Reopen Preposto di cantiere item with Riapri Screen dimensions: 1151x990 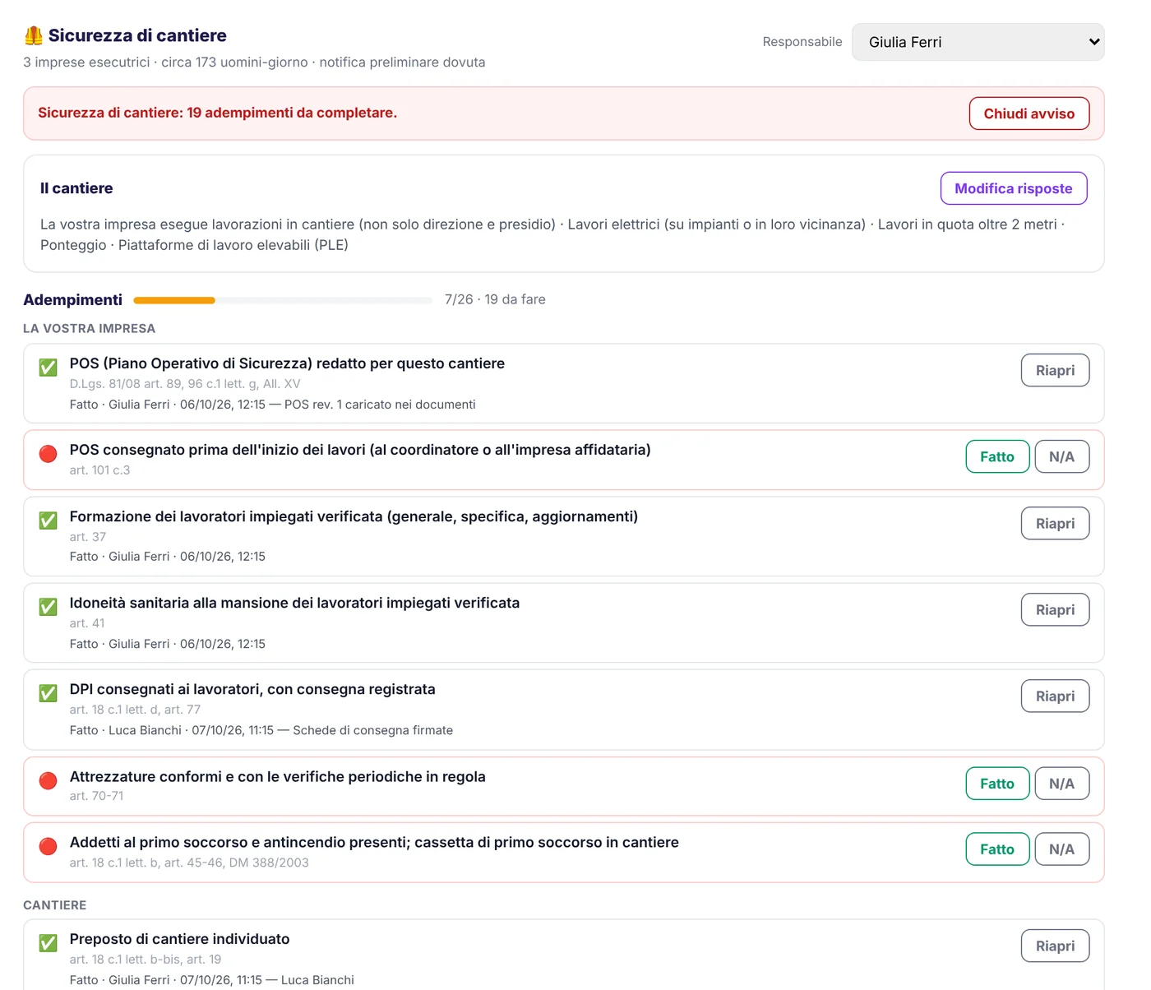pyautogui.click(x=1056, y=946)
